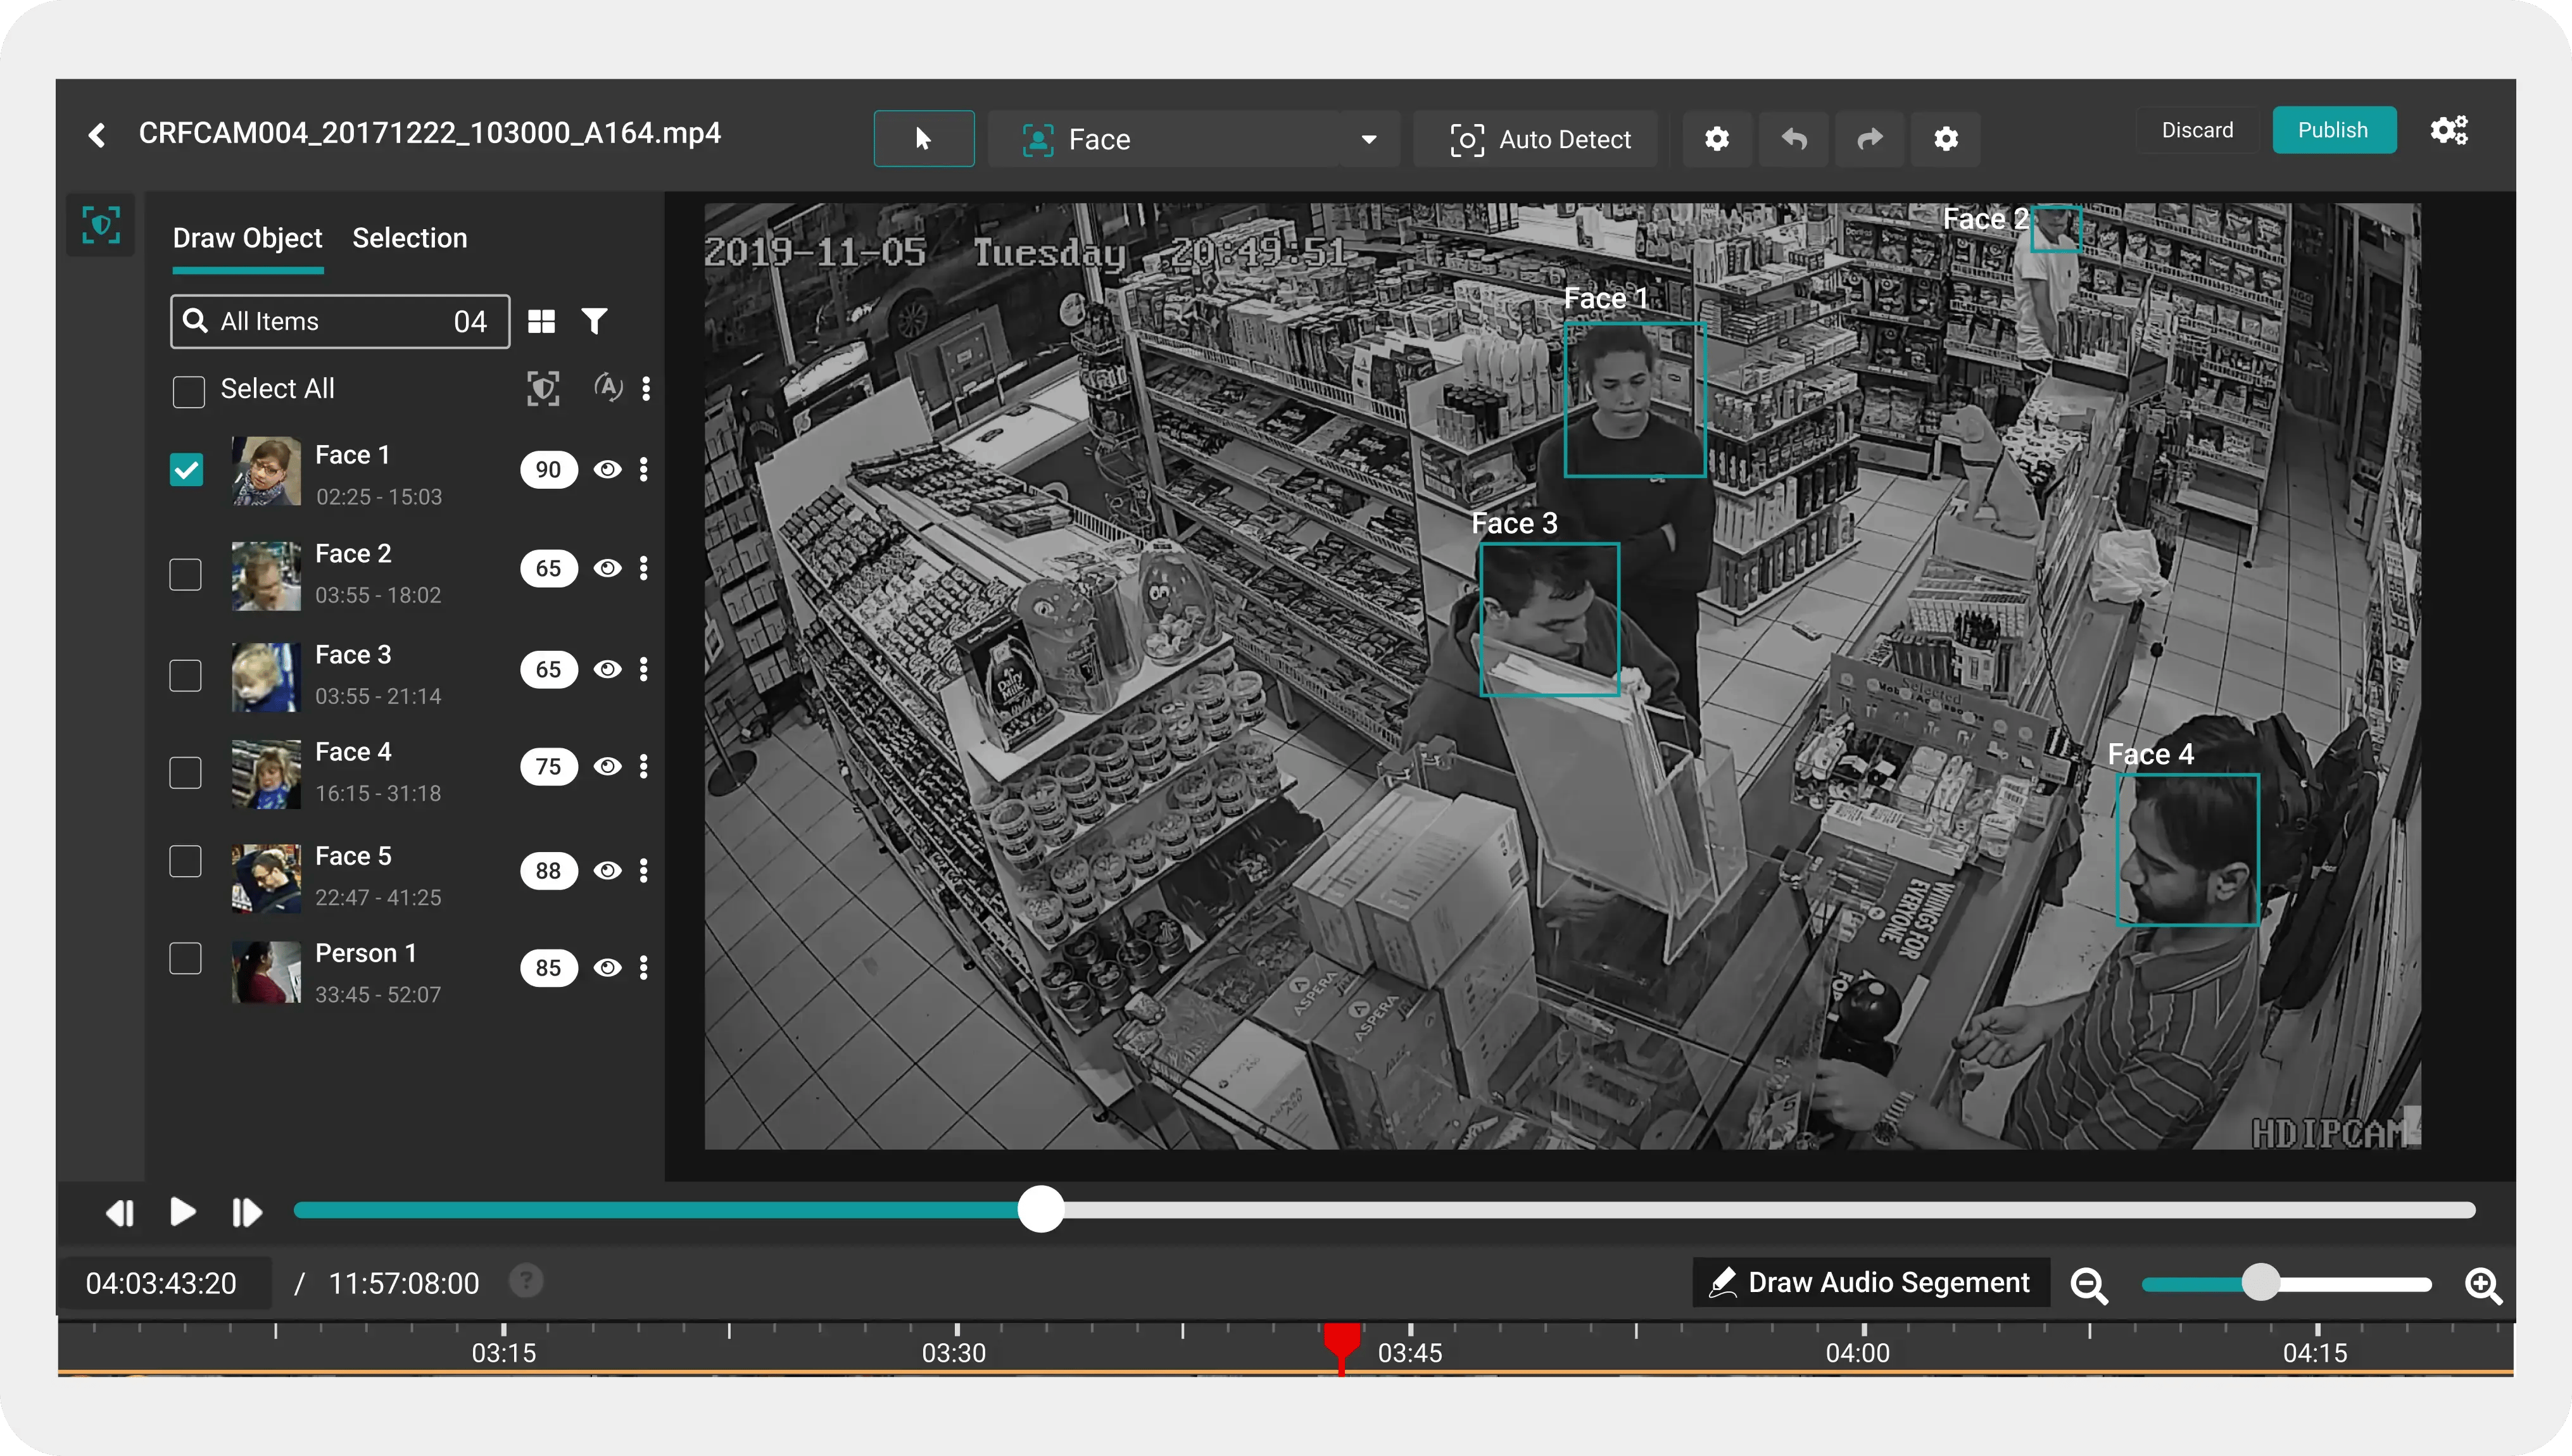This screenshot has height=1456, width=2572.
Task: Check the Face 5 checkbox
Action: pos(186,861)
